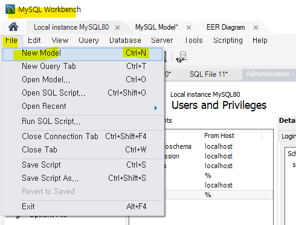Open the Help menu
296x225 pixels.
pos(260,41)
